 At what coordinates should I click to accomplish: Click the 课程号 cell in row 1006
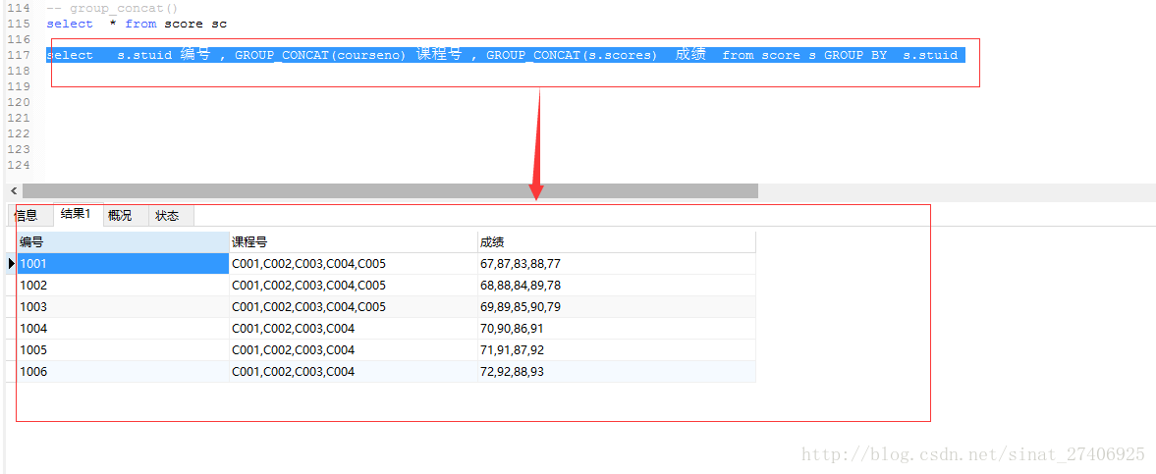tap(354, 372)
